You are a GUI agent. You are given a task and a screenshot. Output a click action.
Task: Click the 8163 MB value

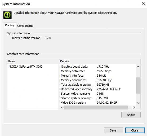click(102, 98)
